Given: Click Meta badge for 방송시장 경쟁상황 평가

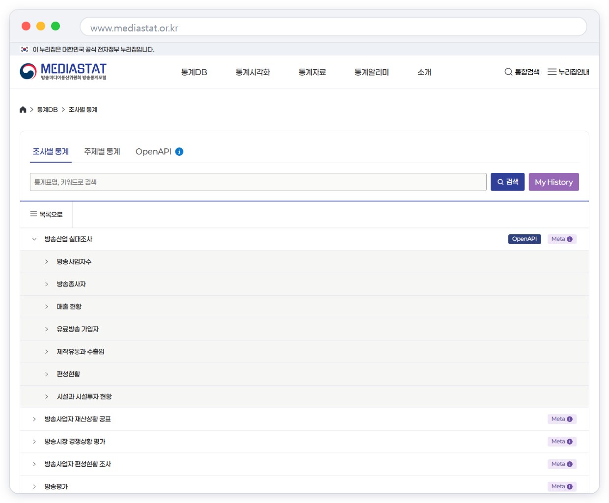Looking at the screenshot, I should pyautogui.click(x=562, y=442).
